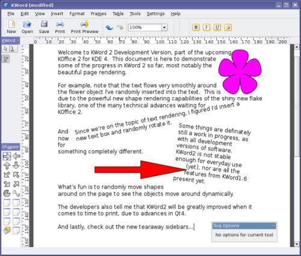Save the document via Save icon

(x=44, y=27)
